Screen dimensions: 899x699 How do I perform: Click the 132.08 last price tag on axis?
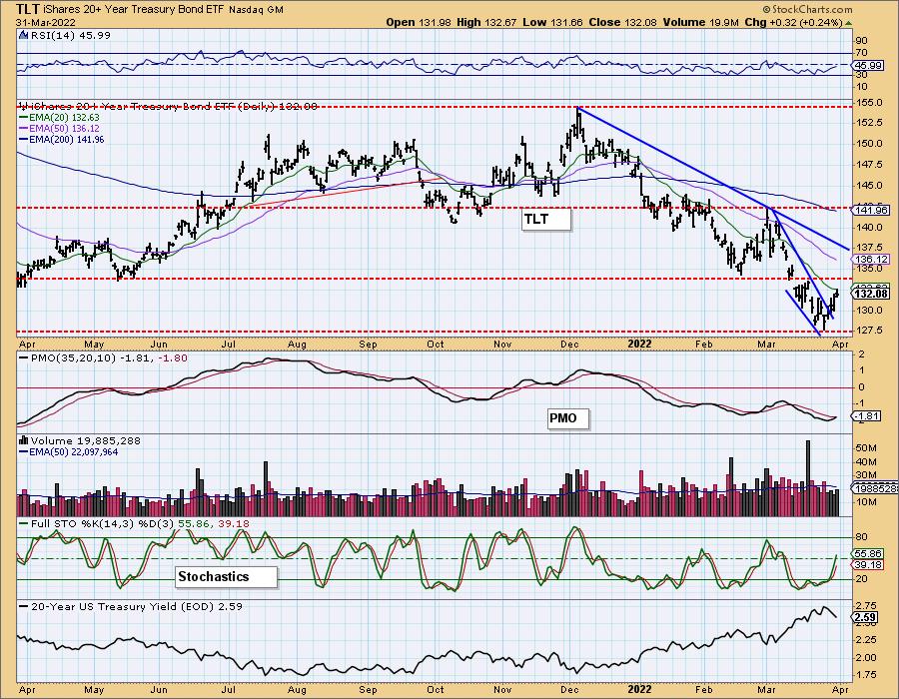pos(871,294)
